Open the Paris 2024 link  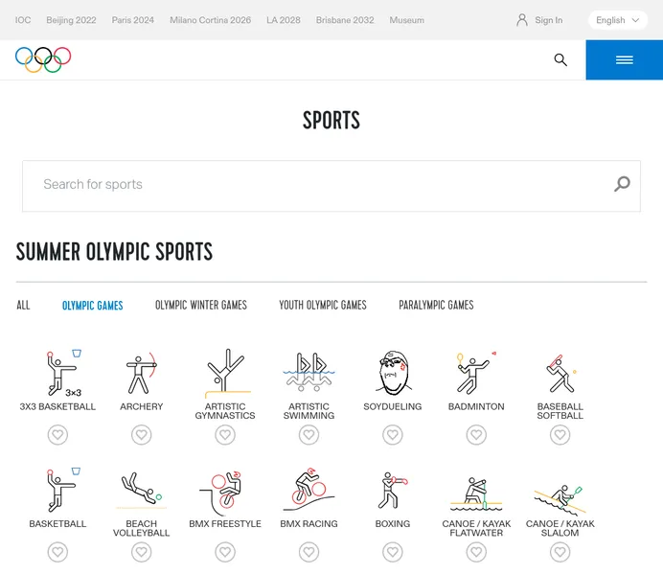tap(132, 20)
